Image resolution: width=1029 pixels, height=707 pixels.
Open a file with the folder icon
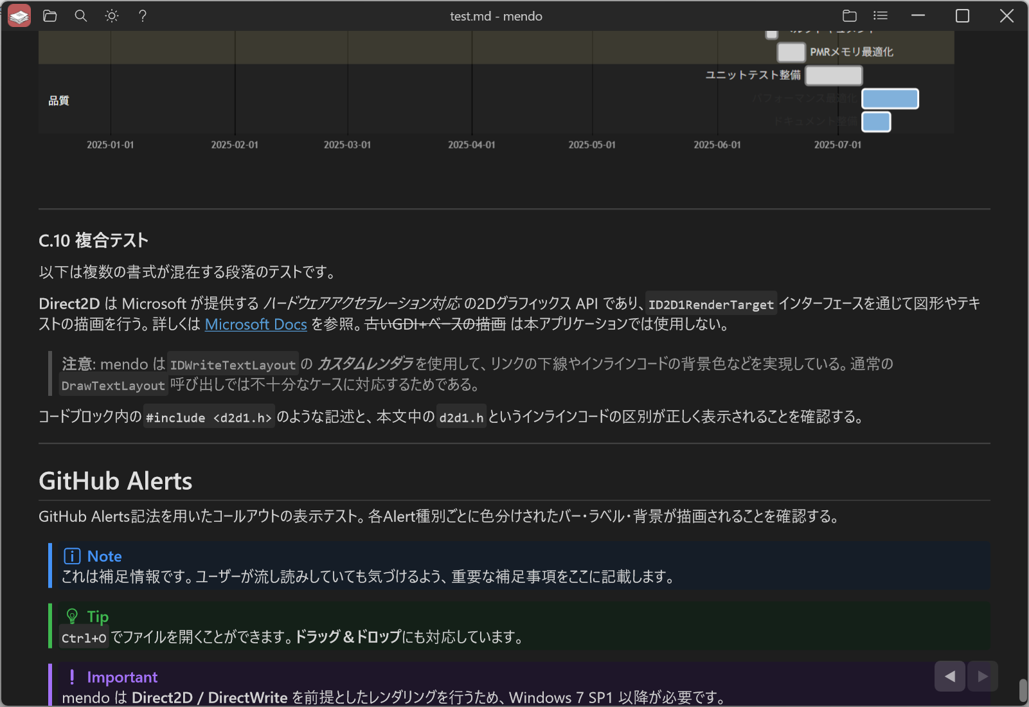click(50, 16)
